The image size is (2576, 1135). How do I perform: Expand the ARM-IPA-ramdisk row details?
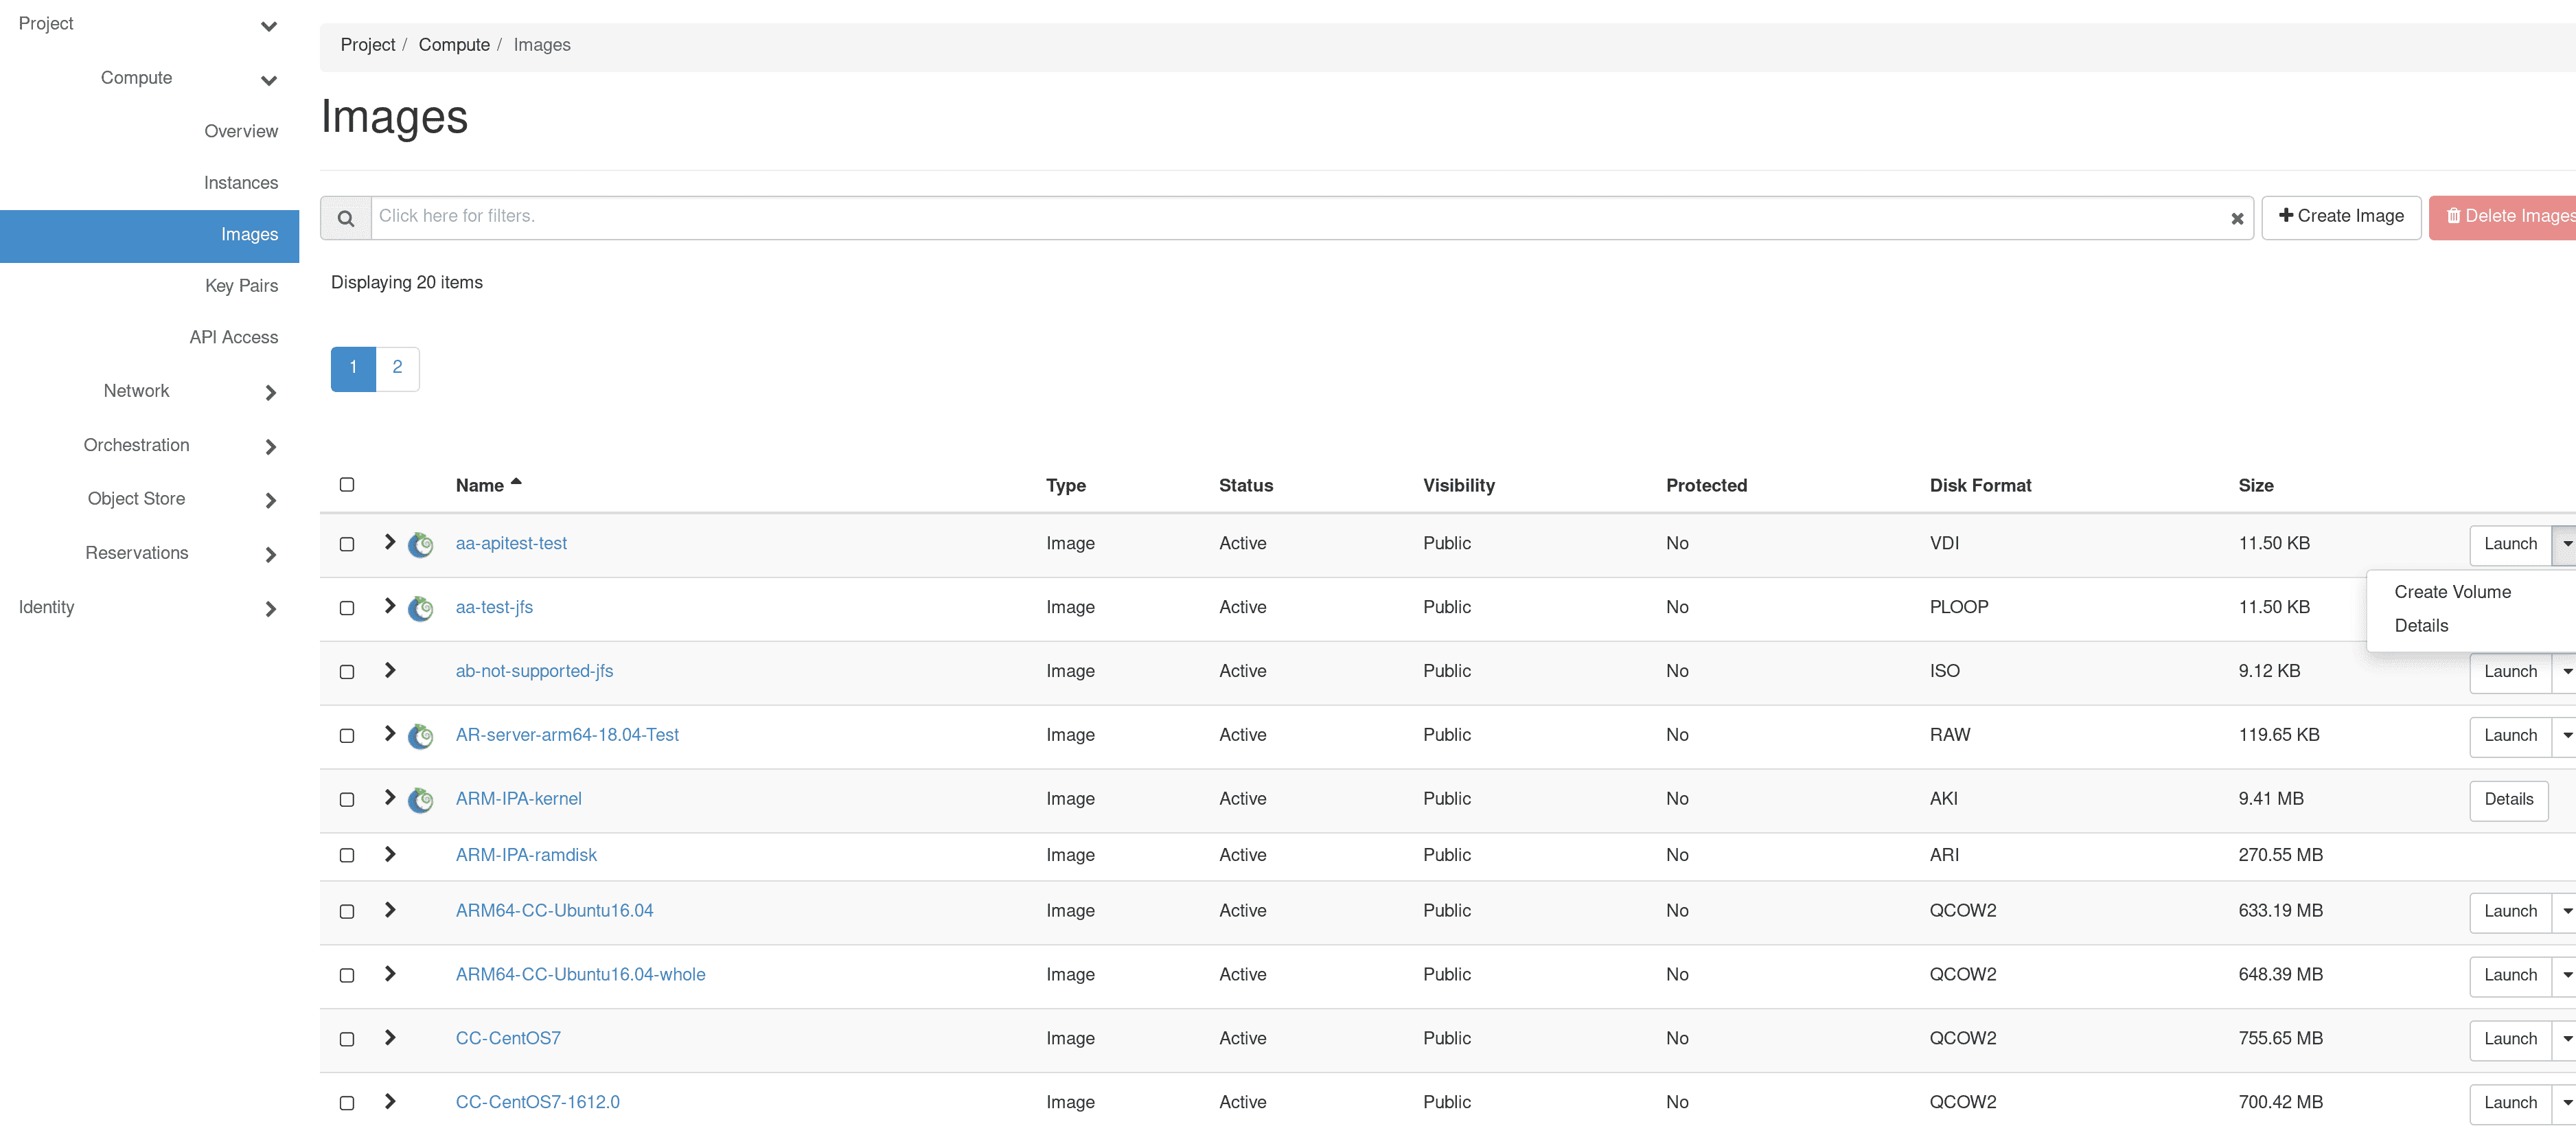point(390,854)
